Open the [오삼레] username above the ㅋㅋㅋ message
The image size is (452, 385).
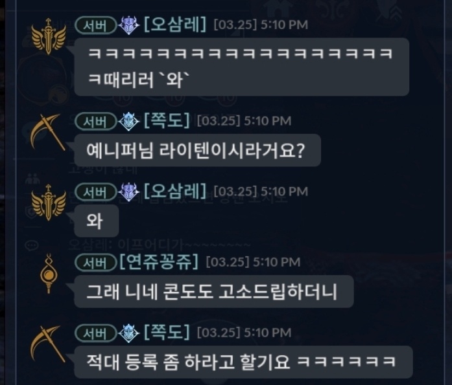pos(175,24)
